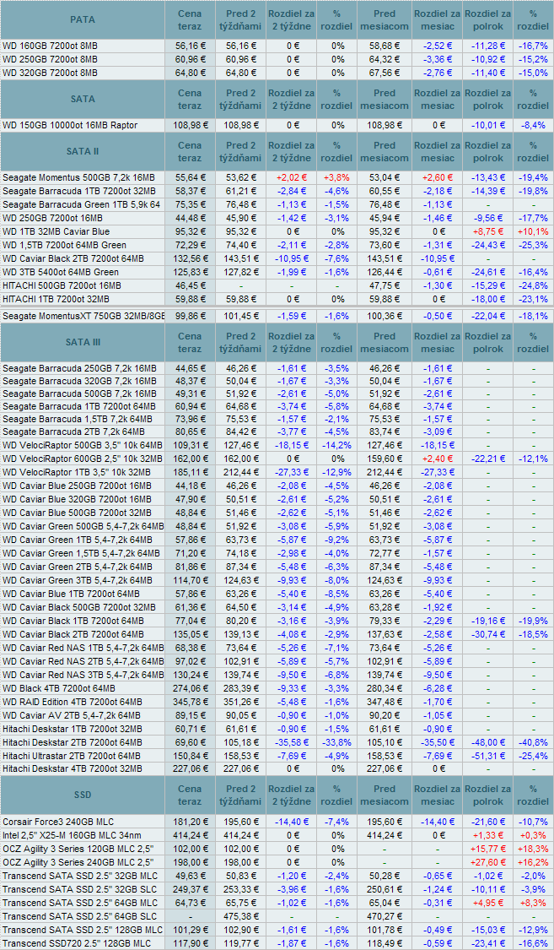Click the SATA III section header

tap(83, 342)
